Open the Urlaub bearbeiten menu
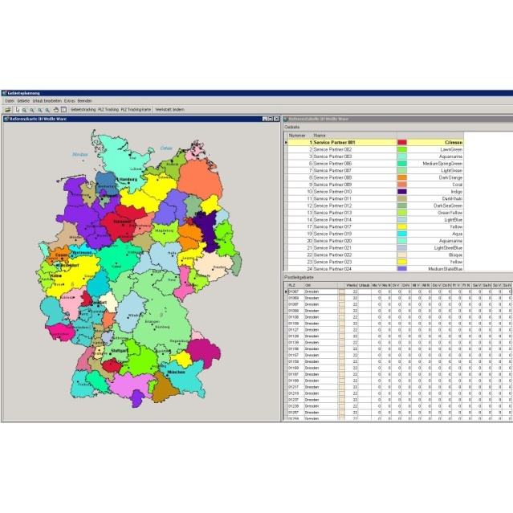The image size is (513, 513). (x=47, y=101)
